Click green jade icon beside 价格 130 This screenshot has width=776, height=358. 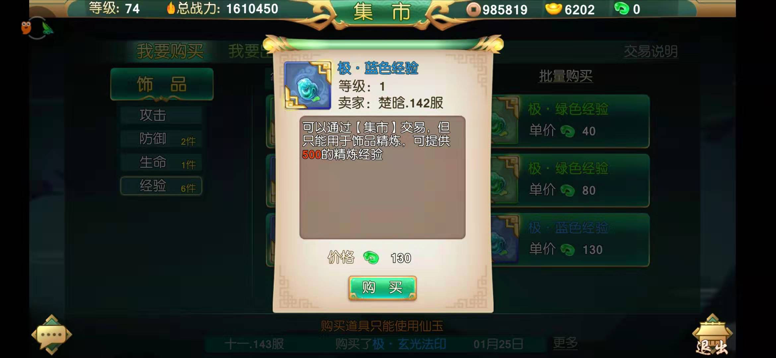click(371, 258)
